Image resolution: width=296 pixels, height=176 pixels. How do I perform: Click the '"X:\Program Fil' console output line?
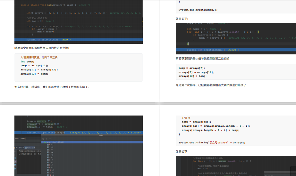click(30, 151)
